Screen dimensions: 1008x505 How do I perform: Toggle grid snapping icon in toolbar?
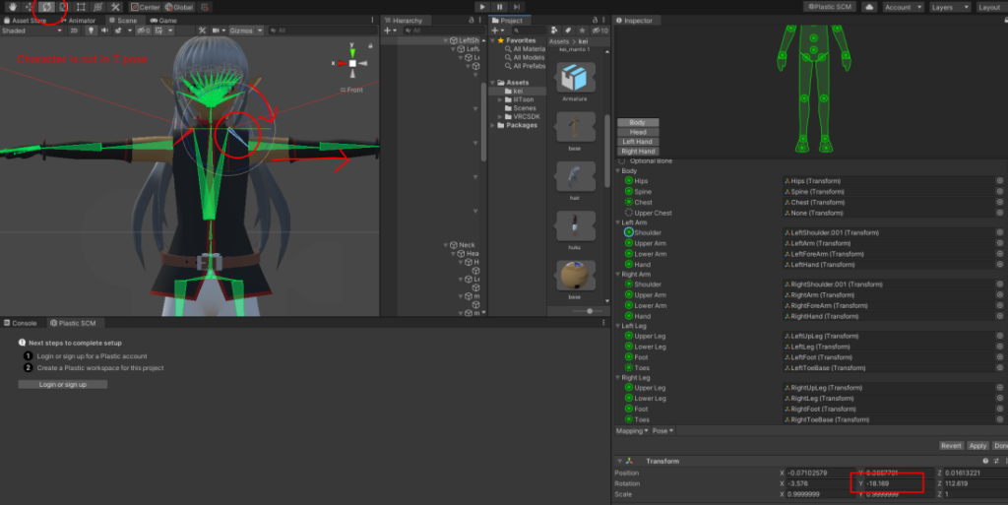click(205, 7)
